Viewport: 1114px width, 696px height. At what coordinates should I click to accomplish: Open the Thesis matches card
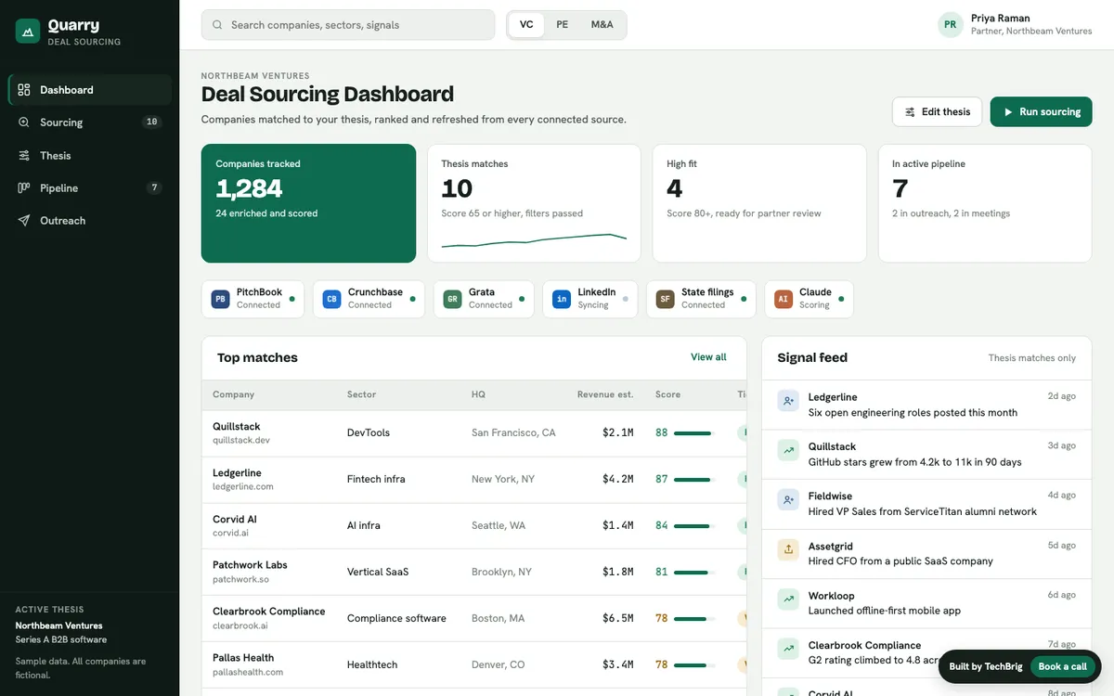coord(534,203)
